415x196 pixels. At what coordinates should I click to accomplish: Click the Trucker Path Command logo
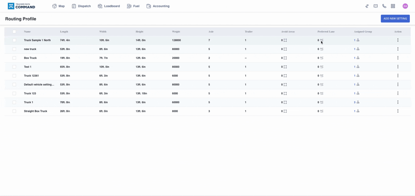tap(21, 6)
